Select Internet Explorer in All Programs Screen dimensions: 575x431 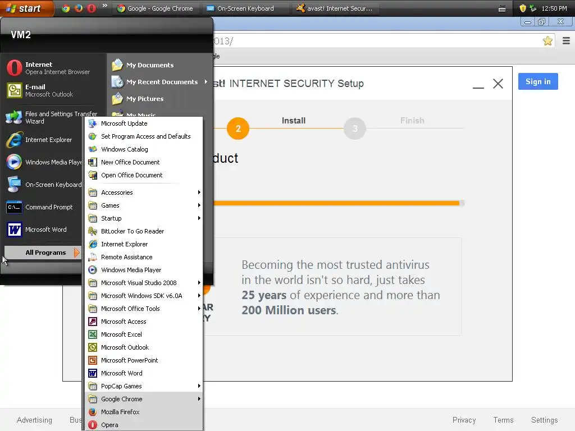(x=144, y=244)
